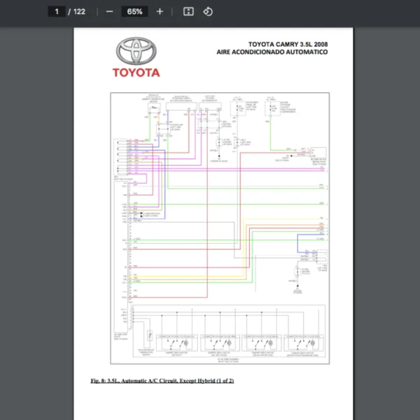Click the Toyota emblem logo image
The width and height of the screenshot is (420, 420).
coord(136,52)
